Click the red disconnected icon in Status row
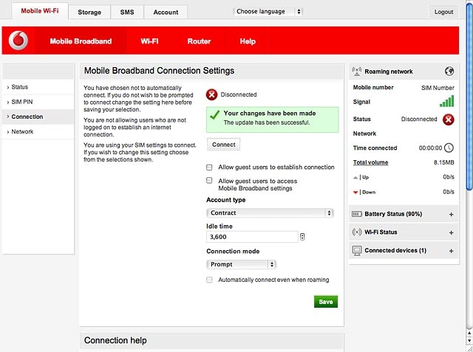 (449, 120)
